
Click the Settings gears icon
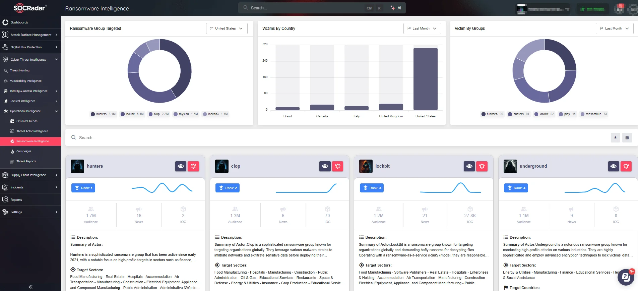point(5,212)
